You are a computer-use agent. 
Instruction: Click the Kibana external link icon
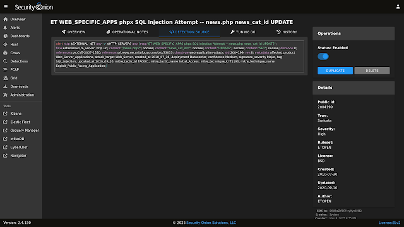pyautogui.click(x=5, y=113)
